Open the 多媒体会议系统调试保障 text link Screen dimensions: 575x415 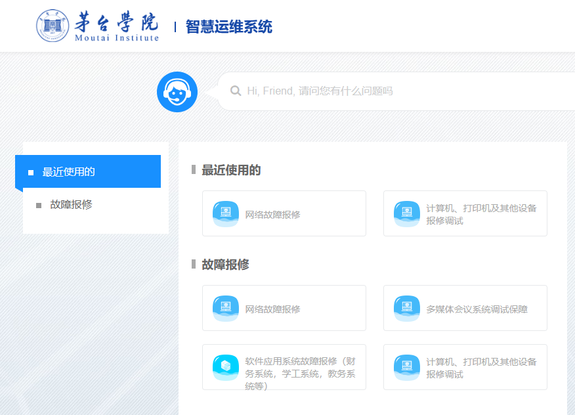(477, 309)
